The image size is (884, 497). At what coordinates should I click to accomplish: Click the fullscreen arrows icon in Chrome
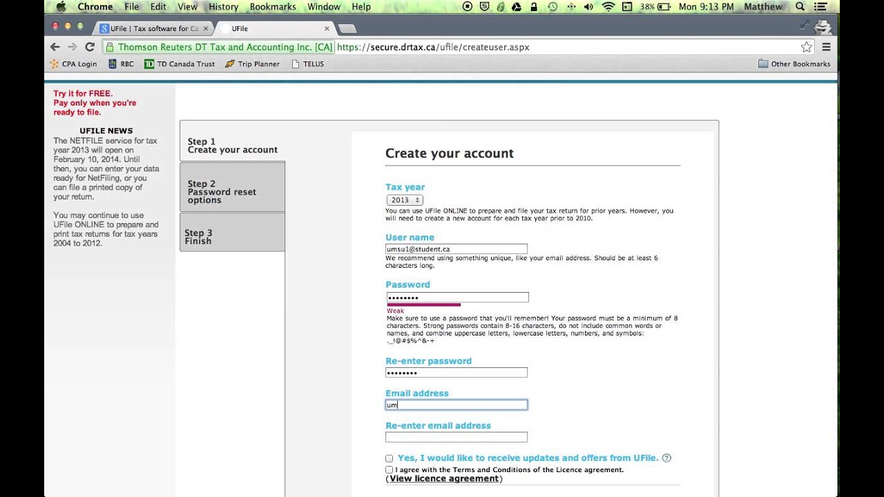point(804,26)
